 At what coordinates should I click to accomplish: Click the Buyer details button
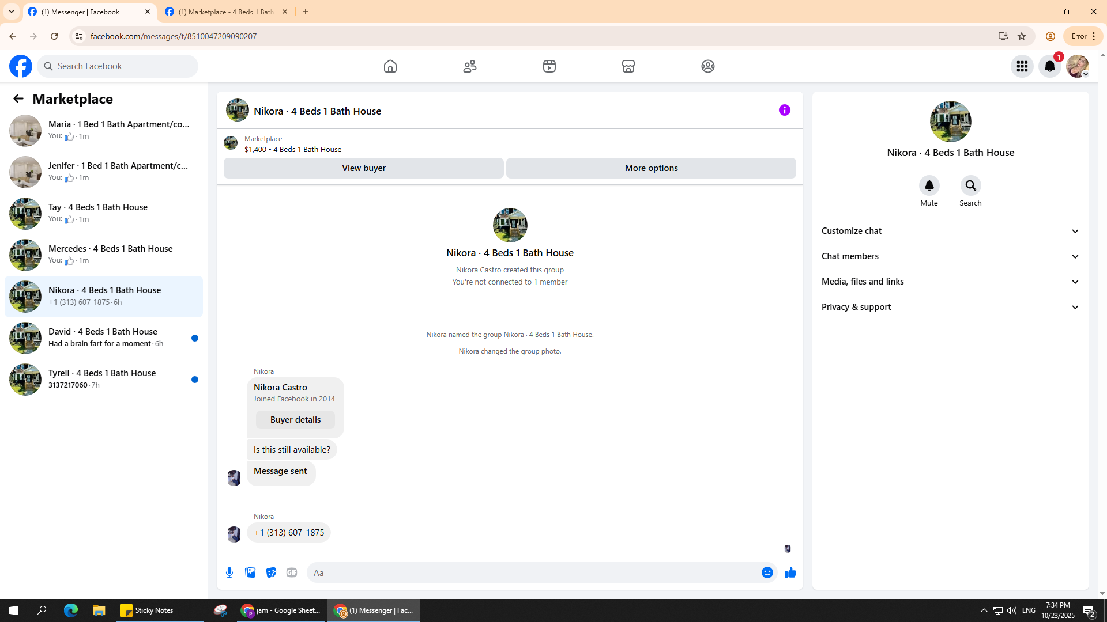pos(295,420)
